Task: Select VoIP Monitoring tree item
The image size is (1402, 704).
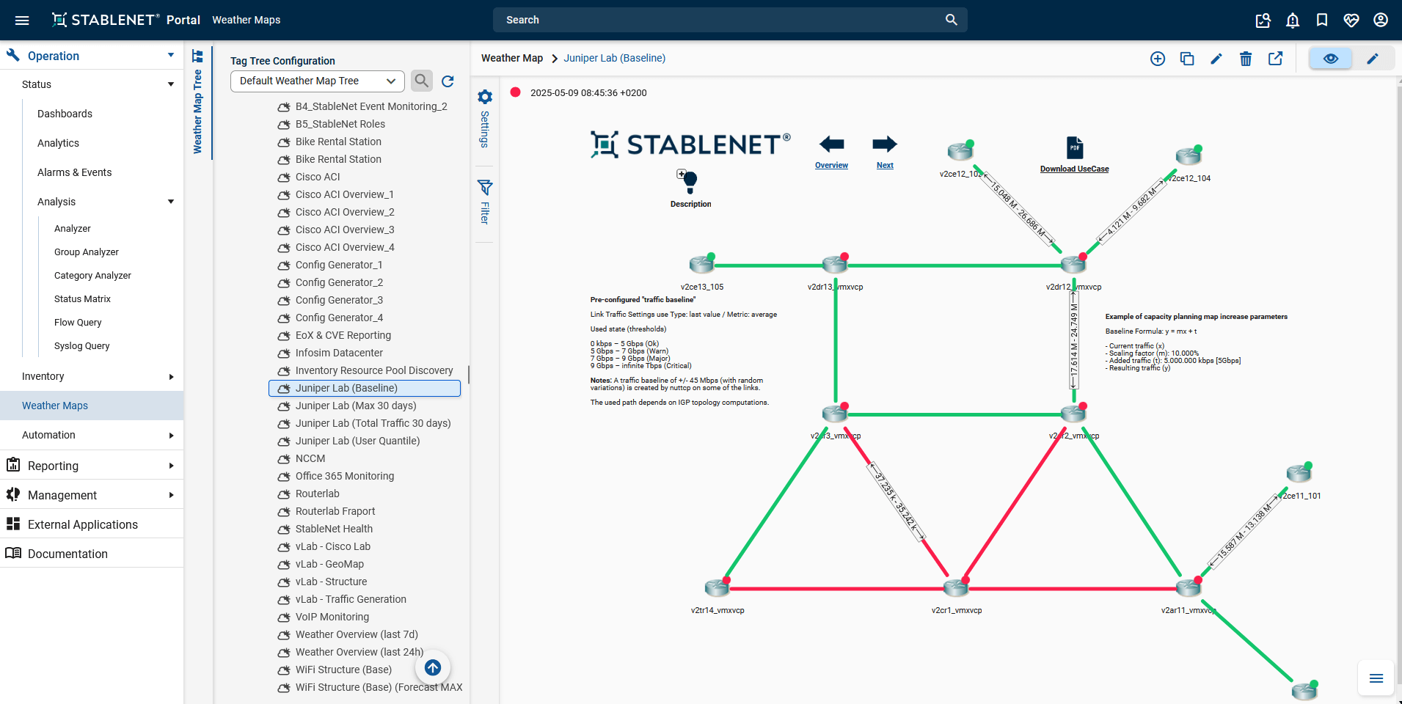Action: point(332,617)
